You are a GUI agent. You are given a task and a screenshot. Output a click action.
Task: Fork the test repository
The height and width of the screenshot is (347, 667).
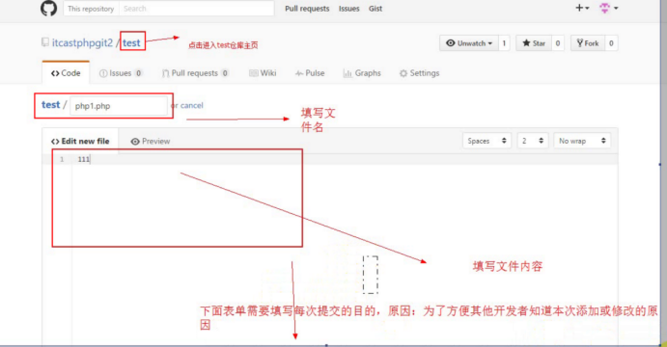tap(588, 43)
